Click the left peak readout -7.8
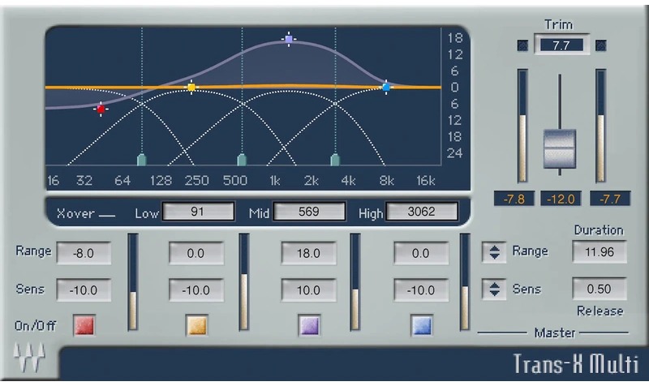This screenshot has height=386, width=649. point(514,199)
